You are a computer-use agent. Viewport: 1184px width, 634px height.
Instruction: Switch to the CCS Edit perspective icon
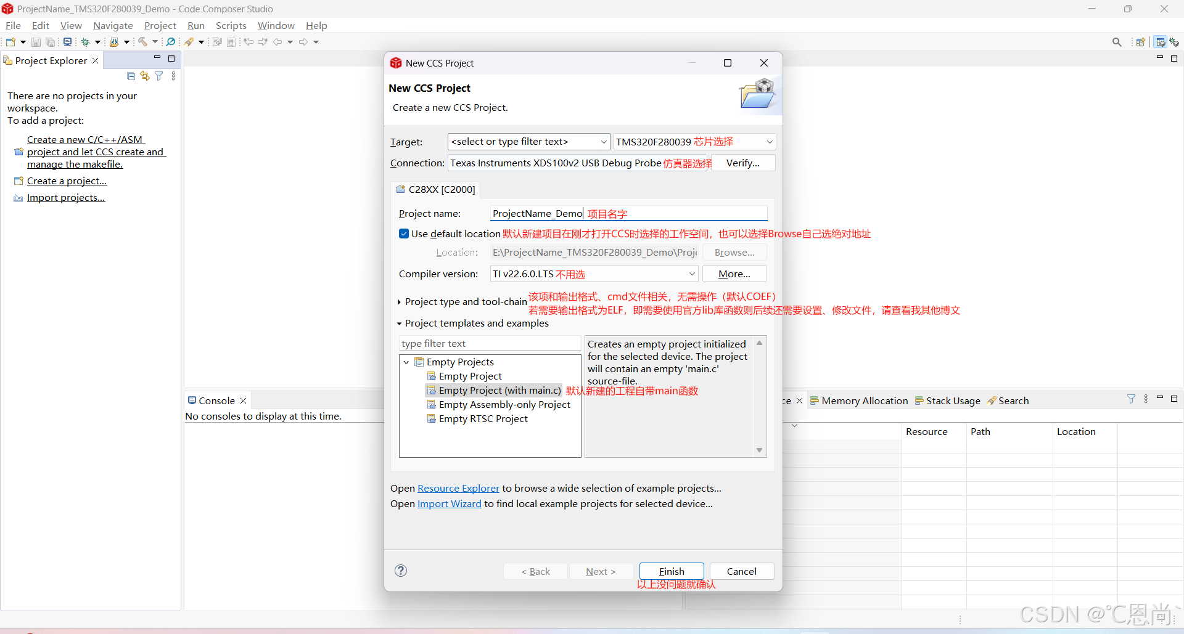(1161, 42)
